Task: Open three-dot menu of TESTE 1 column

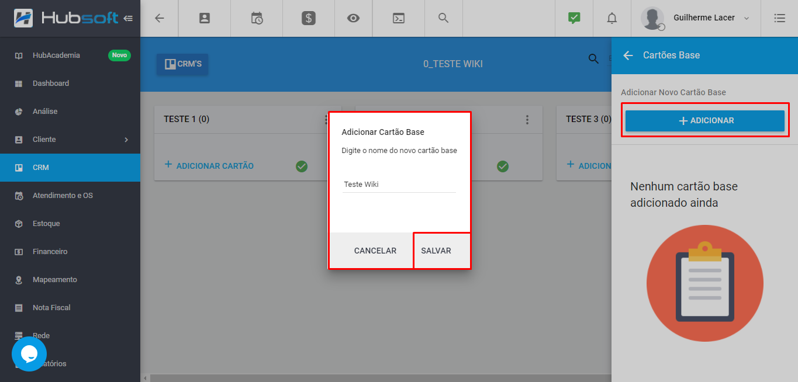Action: tap(326, 120)
